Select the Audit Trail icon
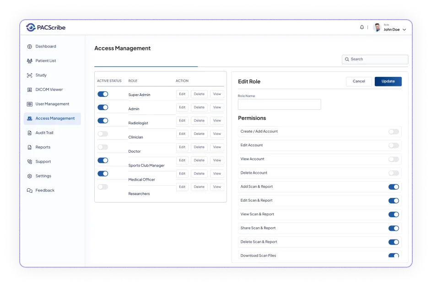This screenshot has width=432, height=288. (x=29, y=133)
